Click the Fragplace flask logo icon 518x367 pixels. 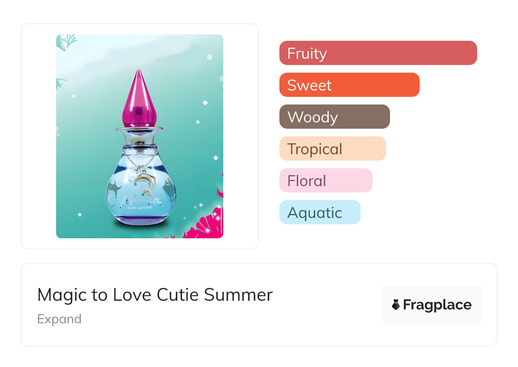point(396,305)
